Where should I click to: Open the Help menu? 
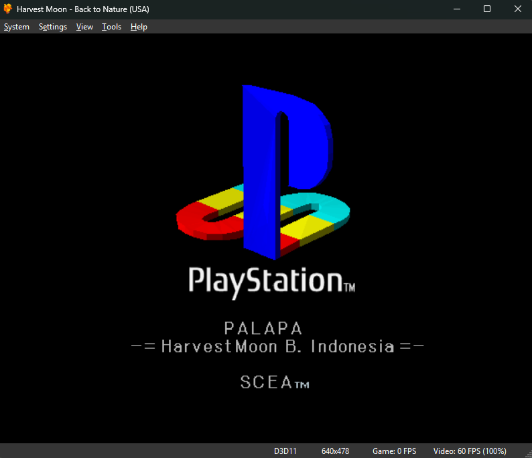point(139,27)
